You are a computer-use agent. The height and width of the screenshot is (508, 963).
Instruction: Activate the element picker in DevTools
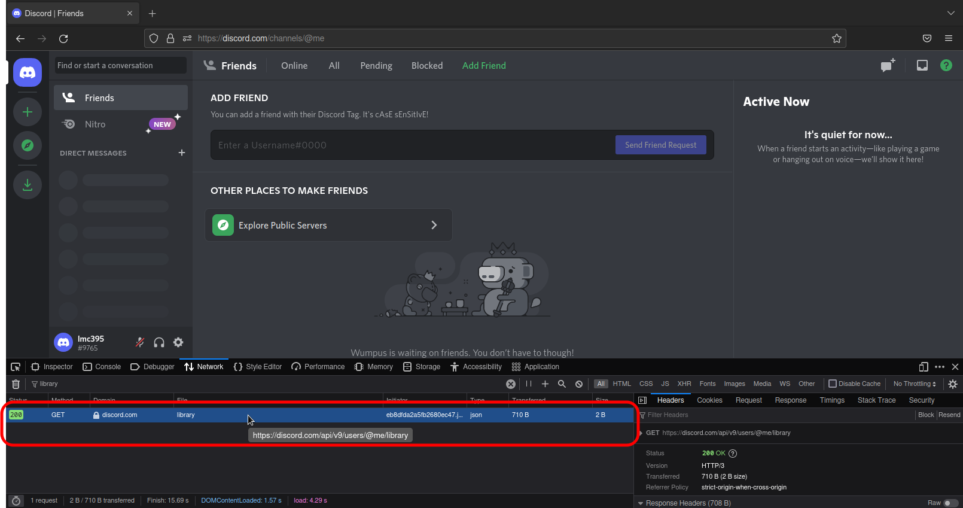click(16, 367)
